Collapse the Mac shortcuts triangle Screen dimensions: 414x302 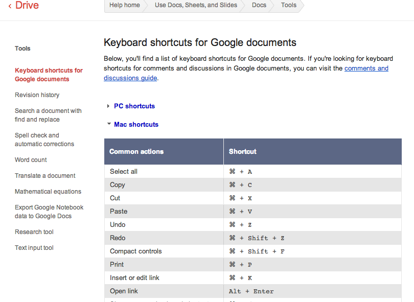(x=109, y=124)
